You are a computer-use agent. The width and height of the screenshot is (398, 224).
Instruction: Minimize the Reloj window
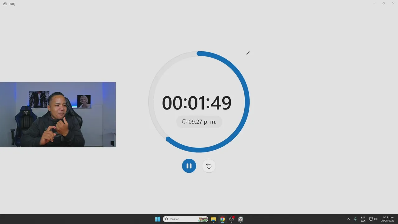click(x=374, y=3)
